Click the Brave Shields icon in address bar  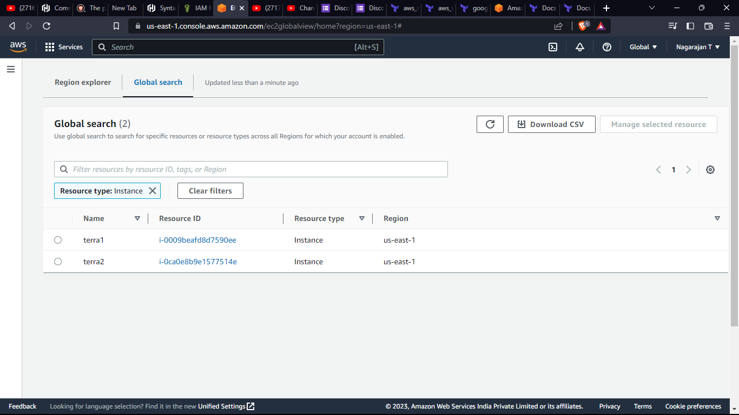click(583, 25)
